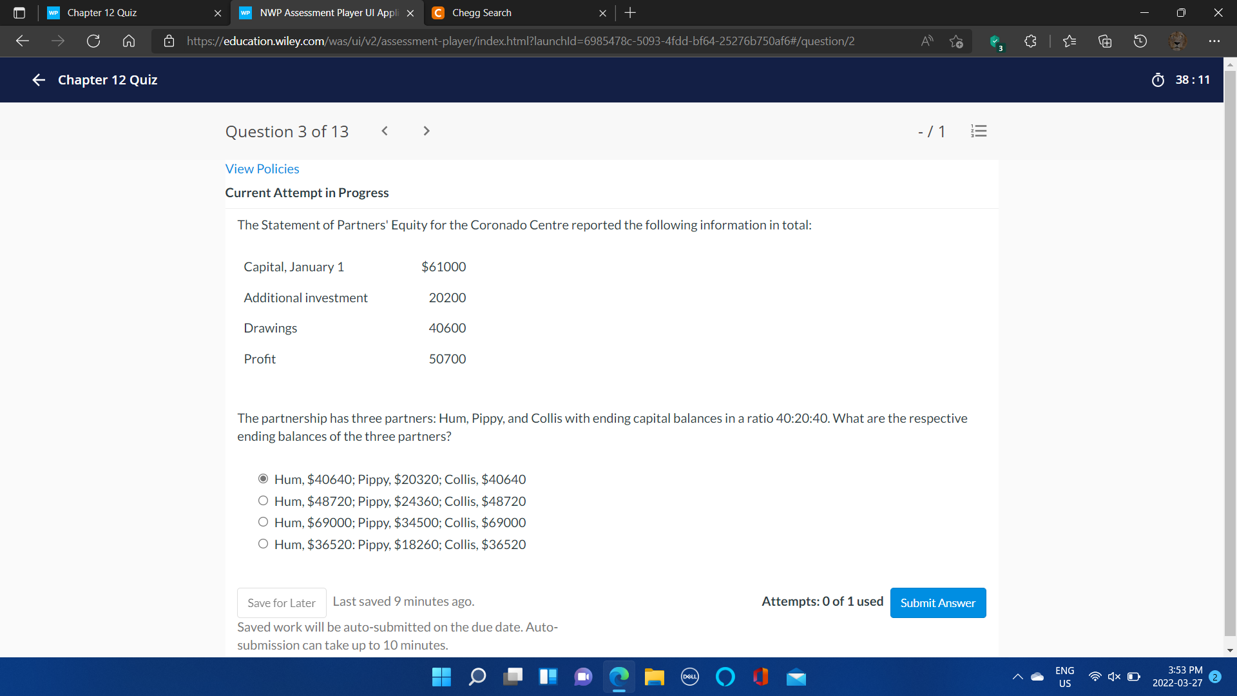Go to next question chevron
This screenshot has height=696, width=1237.
[426, 131]
